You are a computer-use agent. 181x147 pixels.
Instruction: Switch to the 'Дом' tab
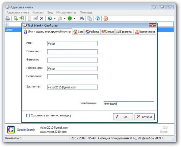point(78,32)
